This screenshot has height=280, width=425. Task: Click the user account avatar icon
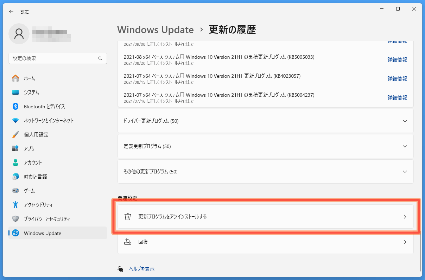point(19,34)
